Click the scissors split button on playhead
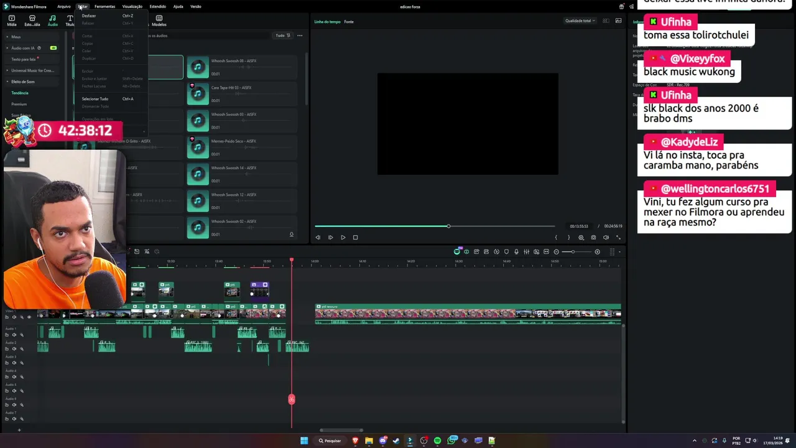796x448 pixels. click(292, 399)
